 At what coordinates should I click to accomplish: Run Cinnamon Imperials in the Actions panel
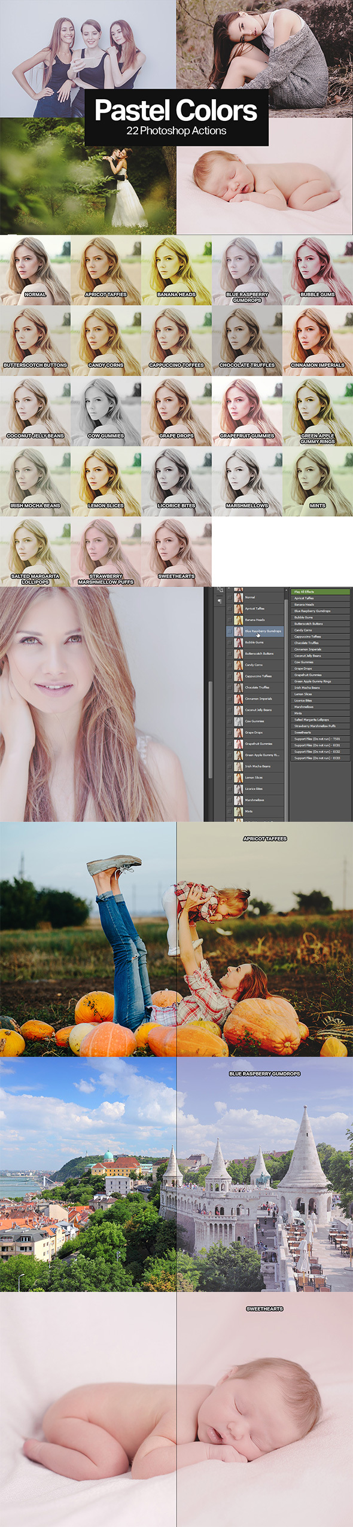321,649
